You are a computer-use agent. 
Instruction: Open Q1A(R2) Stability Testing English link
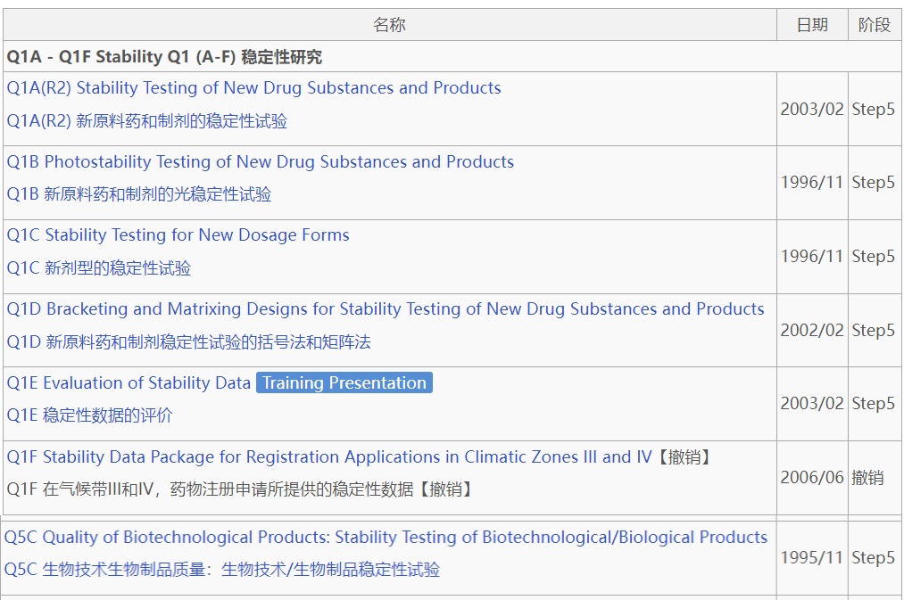pyautogui.click(x=253, y=88)
